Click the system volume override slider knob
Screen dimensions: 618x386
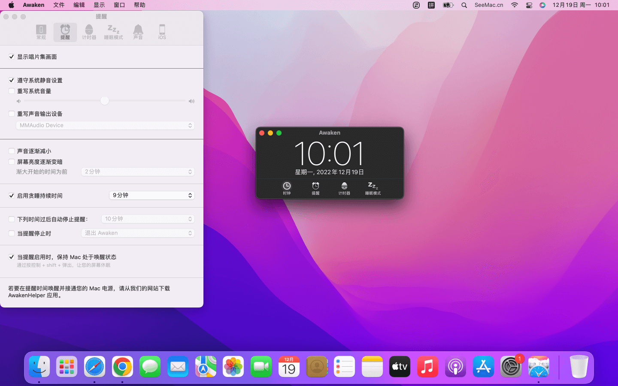click(105, 101)
